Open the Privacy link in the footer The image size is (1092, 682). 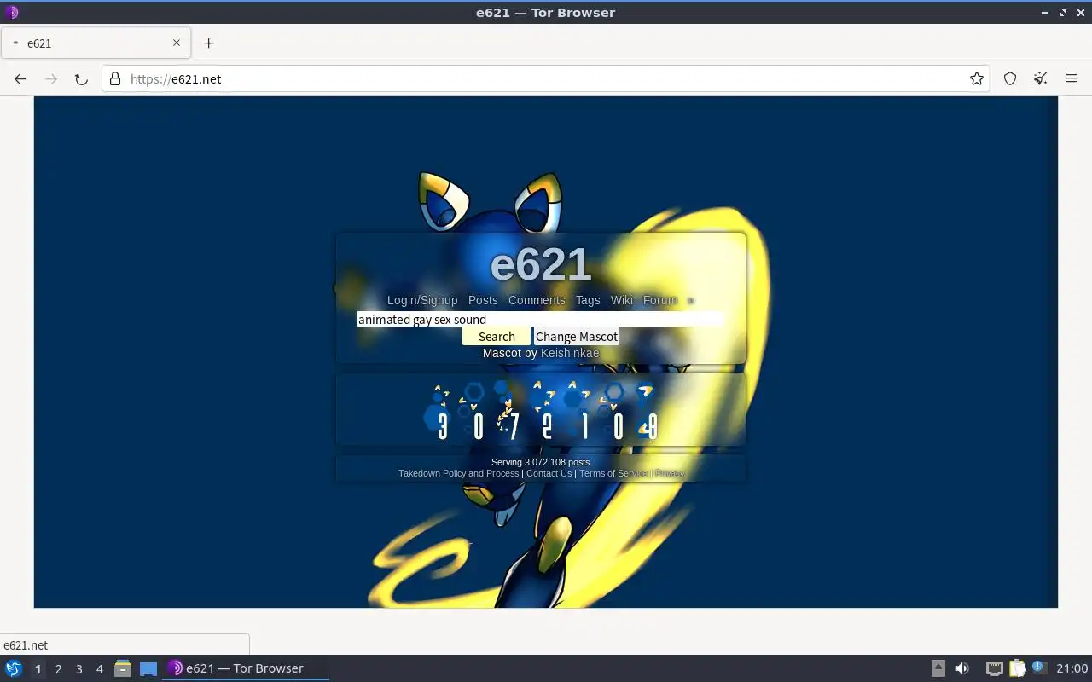point(670,473)
